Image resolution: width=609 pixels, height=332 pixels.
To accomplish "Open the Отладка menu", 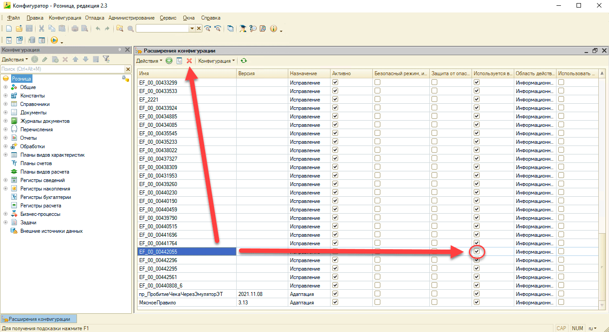I will (x=94, y=18).
